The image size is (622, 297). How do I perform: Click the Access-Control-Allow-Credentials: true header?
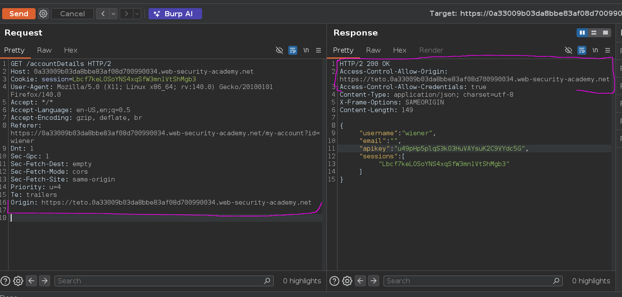[x=413, y=87]
